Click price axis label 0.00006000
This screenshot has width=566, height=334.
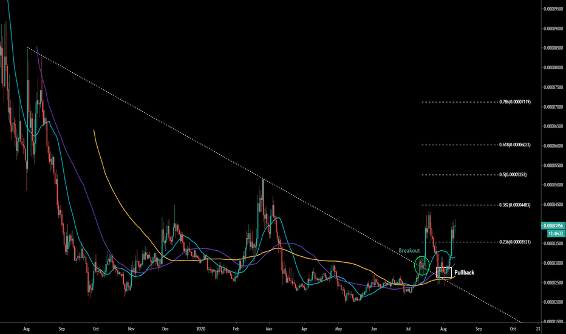pos(553,146)
